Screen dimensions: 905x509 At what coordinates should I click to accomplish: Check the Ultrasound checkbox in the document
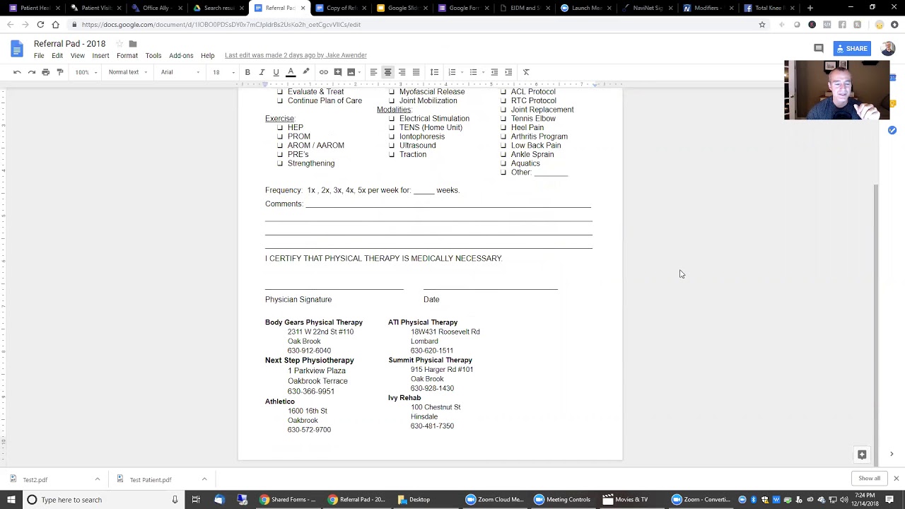coord(392,145)
